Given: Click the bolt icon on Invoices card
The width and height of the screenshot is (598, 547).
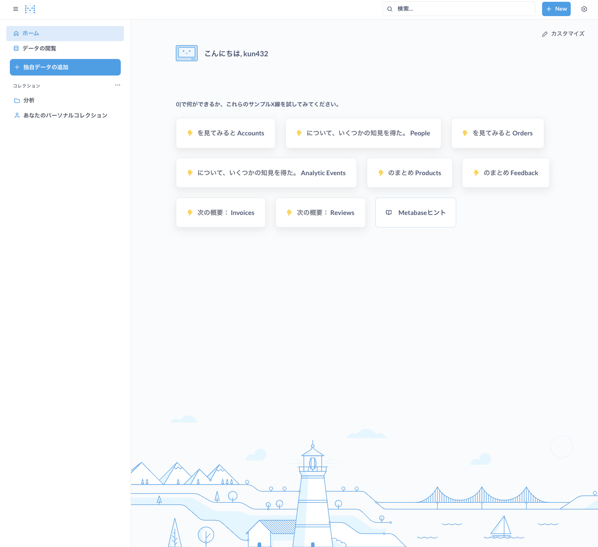Looking at the screenshot, I should click(190, 213).
